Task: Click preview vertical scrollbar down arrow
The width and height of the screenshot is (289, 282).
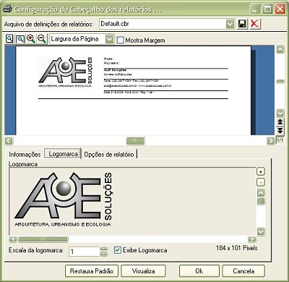Action: click(x=280, y=113)
